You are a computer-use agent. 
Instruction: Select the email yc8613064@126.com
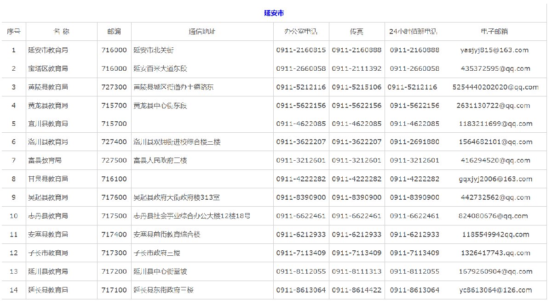[495, 290]
